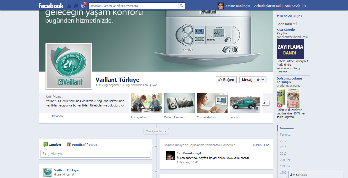The width and height of the screenshot is (348, 178).
Task: Jump to Günümüz on timeline
Action: [x=287, y=128]
